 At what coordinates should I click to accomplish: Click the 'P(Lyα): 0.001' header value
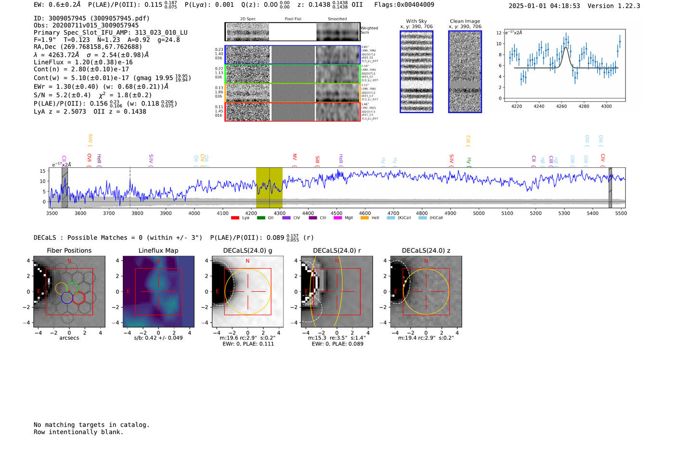(x=209, y=5)
